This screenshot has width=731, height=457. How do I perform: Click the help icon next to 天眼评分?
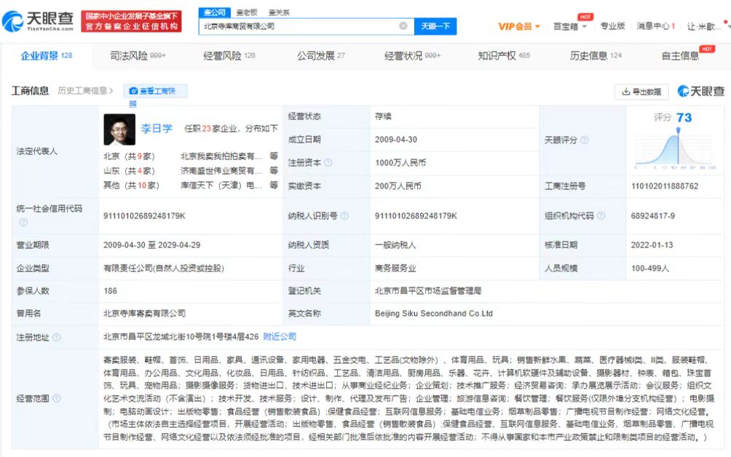click(x=585, y=140)
